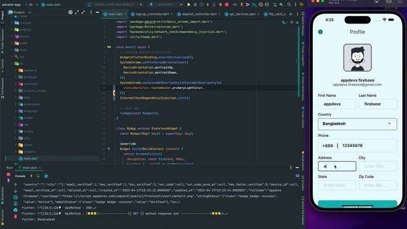Expand all in Project panel
Screen dimensions: 407x229
tap(77, 12)
